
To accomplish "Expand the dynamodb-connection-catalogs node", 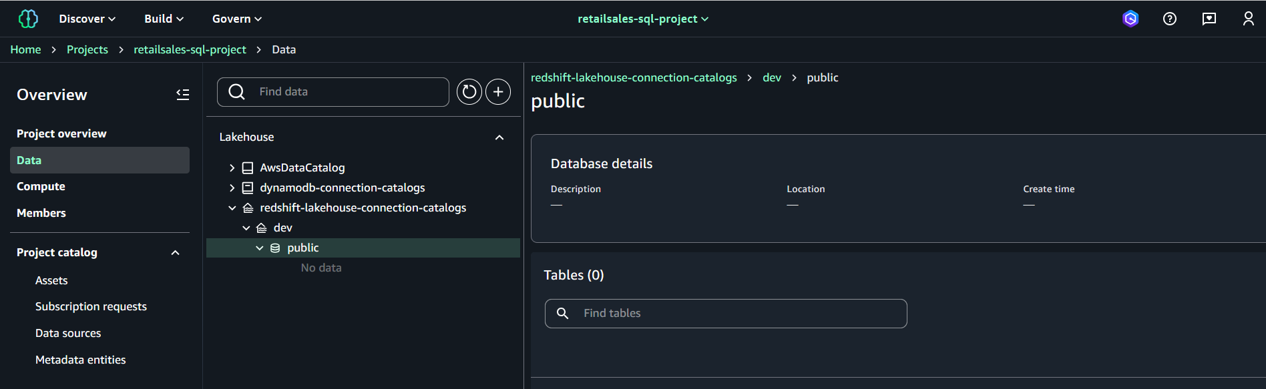I will [232, 188].
